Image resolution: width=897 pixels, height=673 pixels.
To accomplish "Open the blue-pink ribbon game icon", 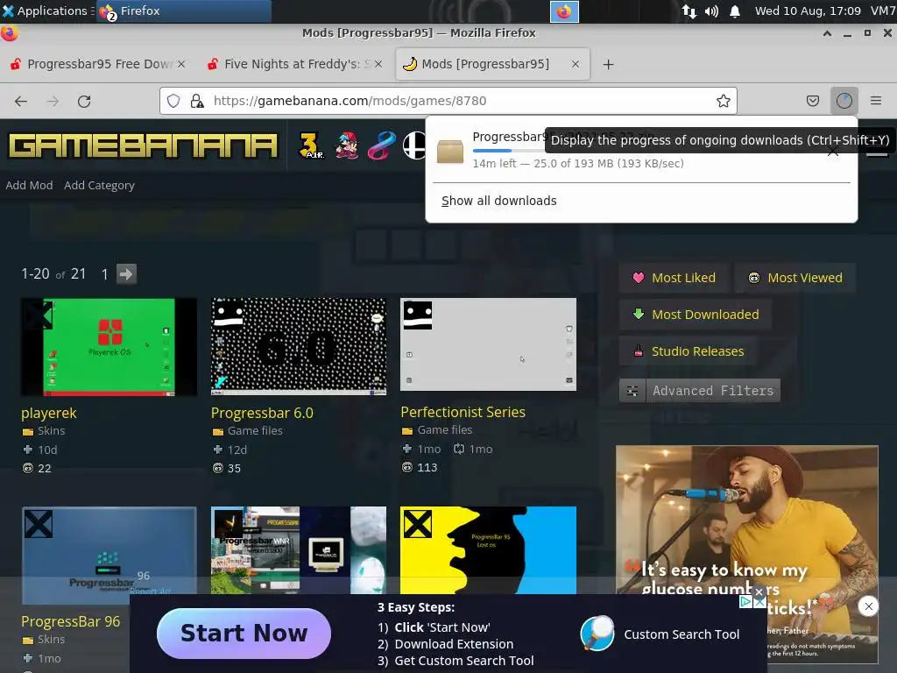I will point(382,145).
